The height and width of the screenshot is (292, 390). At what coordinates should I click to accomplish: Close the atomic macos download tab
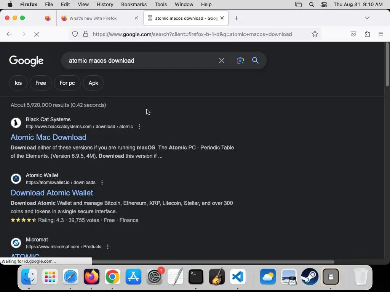(222, 18)
